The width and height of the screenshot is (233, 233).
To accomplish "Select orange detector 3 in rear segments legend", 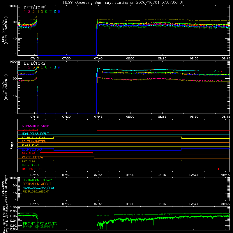I will coord(33,67).
